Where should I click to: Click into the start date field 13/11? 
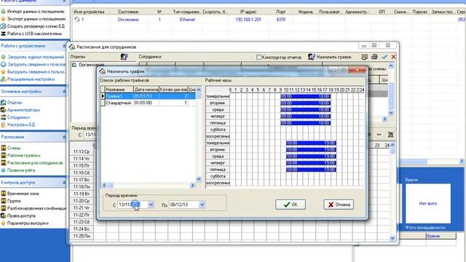click(x=133, y=205)
